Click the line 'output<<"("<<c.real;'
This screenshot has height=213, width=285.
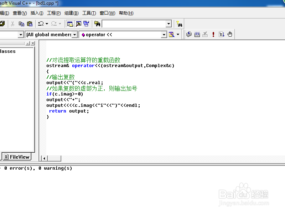point(75,83)
